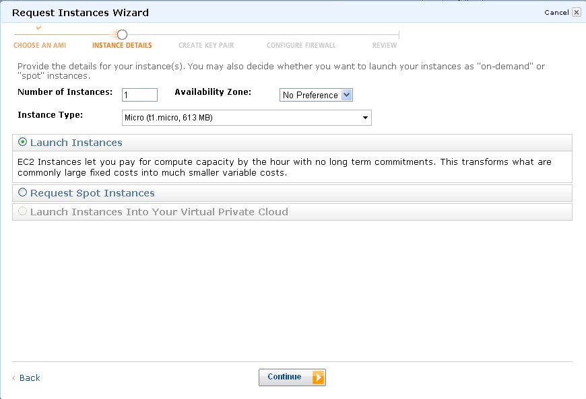Click the back chevron icon

click(x=14, y=378)
